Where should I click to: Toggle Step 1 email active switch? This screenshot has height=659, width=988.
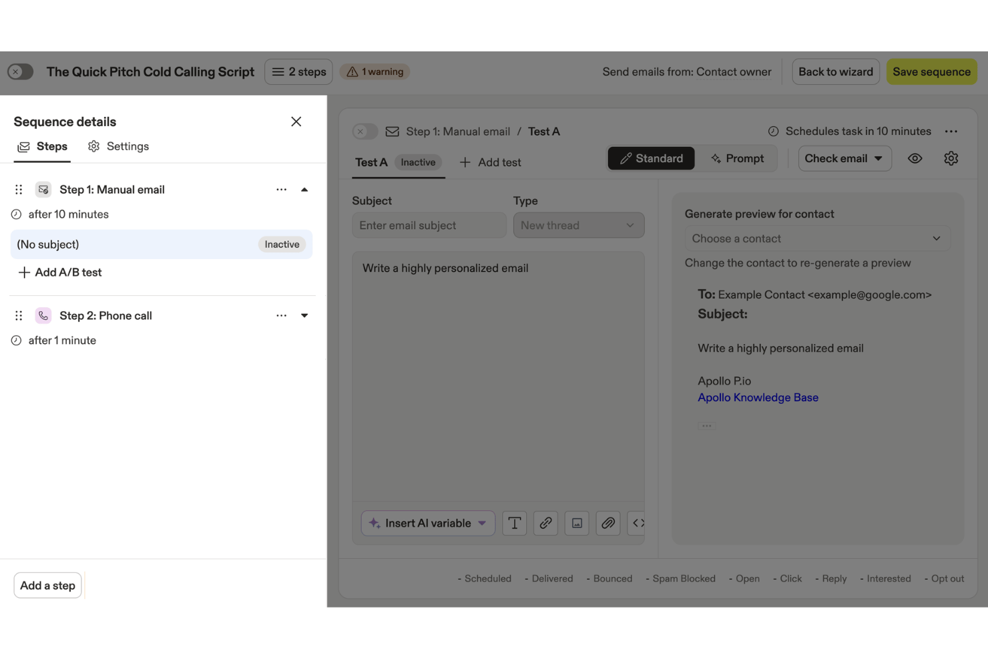(365, 132)
